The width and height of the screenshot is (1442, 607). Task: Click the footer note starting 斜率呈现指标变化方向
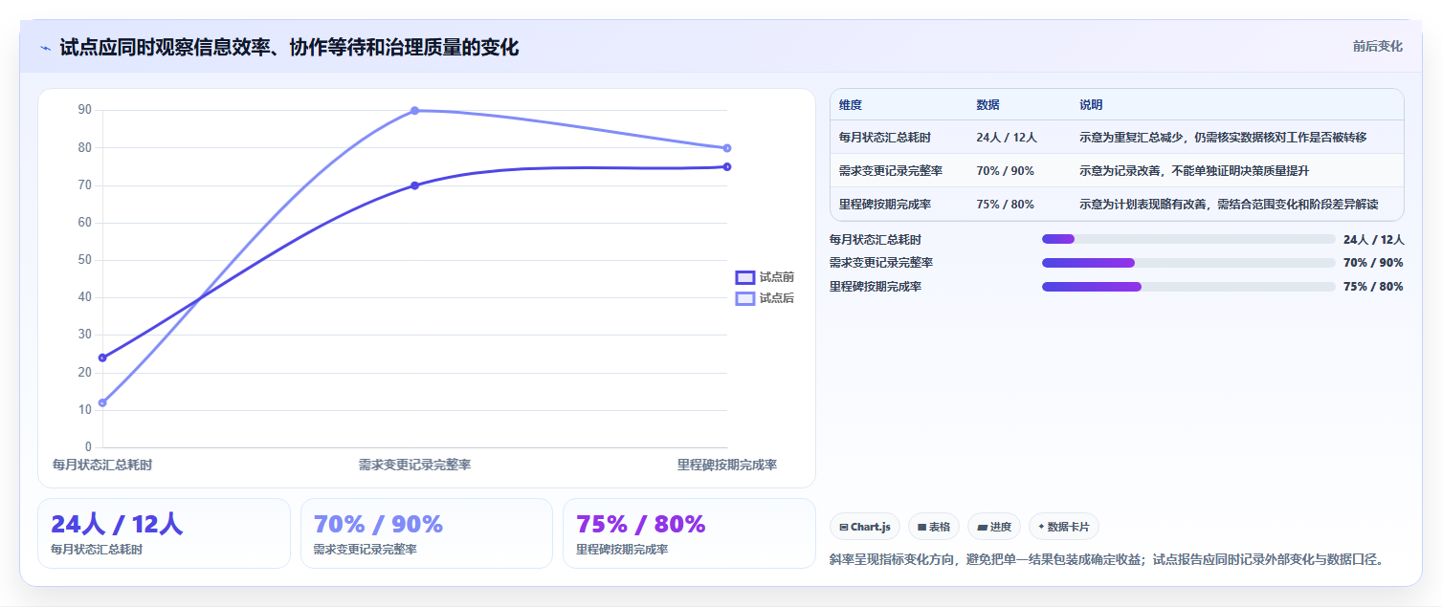(1107, 559)
